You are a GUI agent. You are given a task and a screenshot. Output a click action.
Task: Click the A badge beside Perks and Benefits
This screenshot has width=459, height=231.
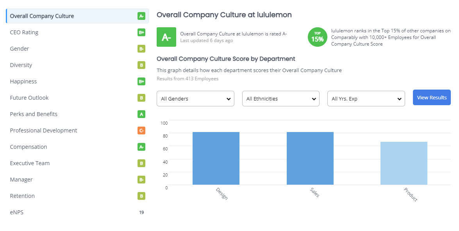point(141,114)
